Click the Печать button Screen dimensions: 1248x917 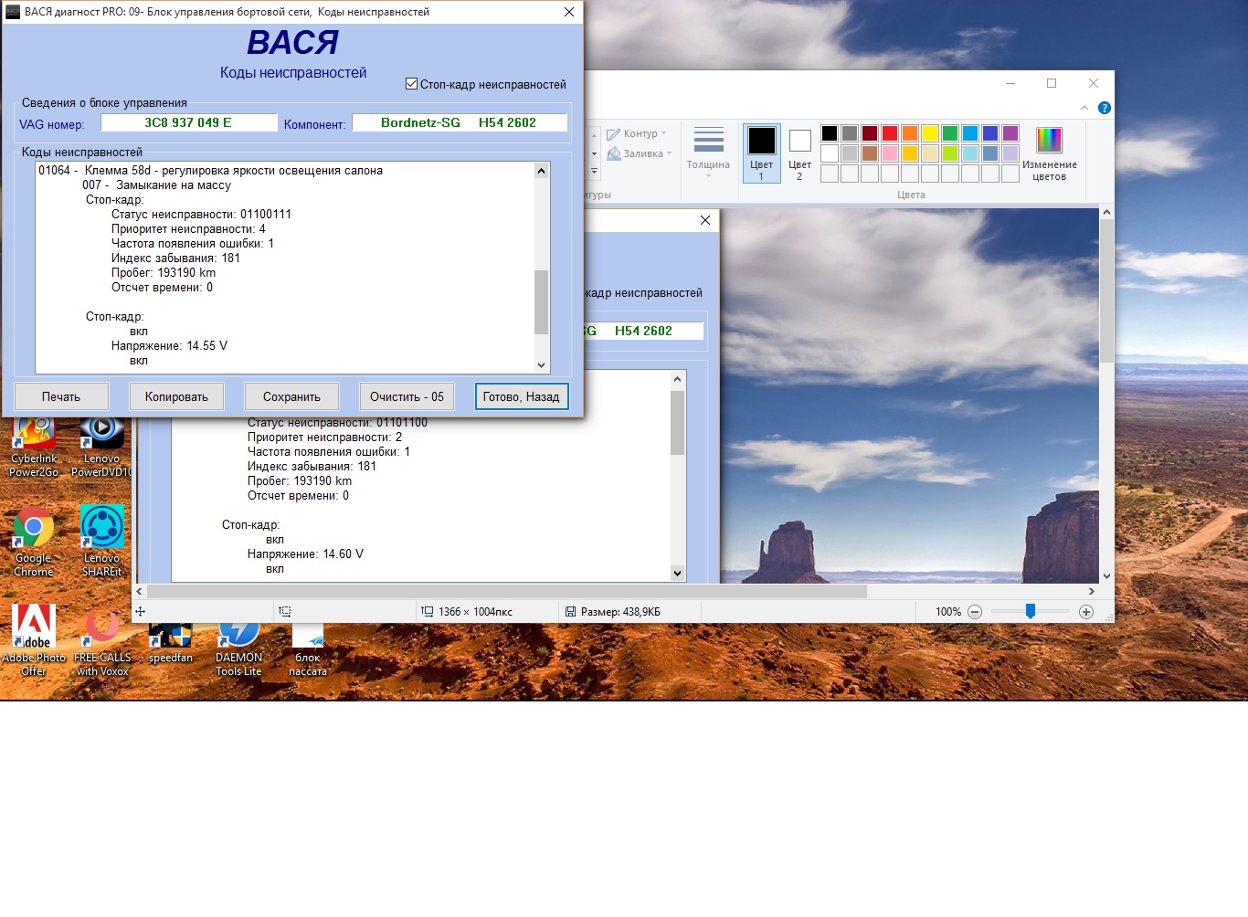61,396
